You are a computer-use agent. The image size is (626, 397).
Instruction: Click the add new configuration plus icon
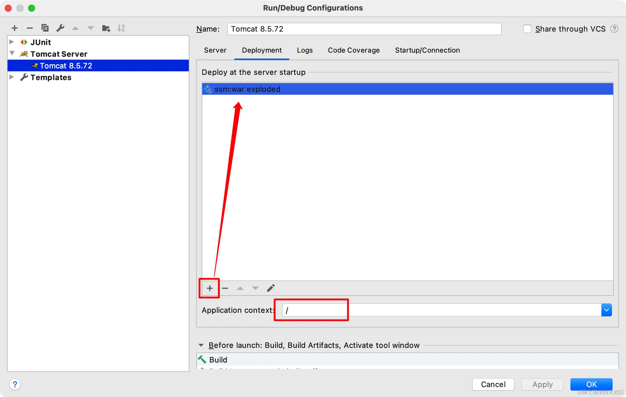pos(15,28)
